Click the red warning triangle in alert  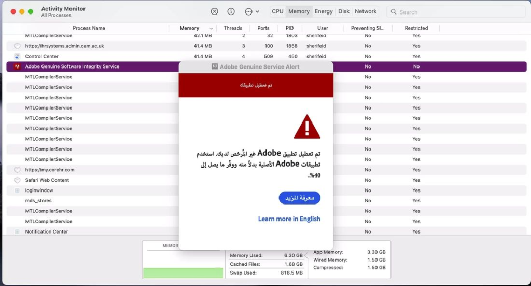coord(307,127)
